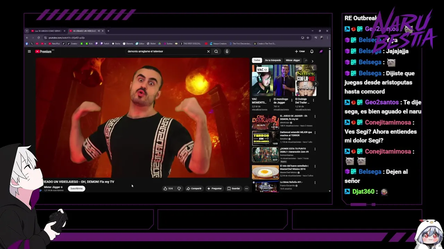The height and width of the screenshot is (249, 444).
Task: Select the Mister Jägger chip
Action: (x=293, y=60)
